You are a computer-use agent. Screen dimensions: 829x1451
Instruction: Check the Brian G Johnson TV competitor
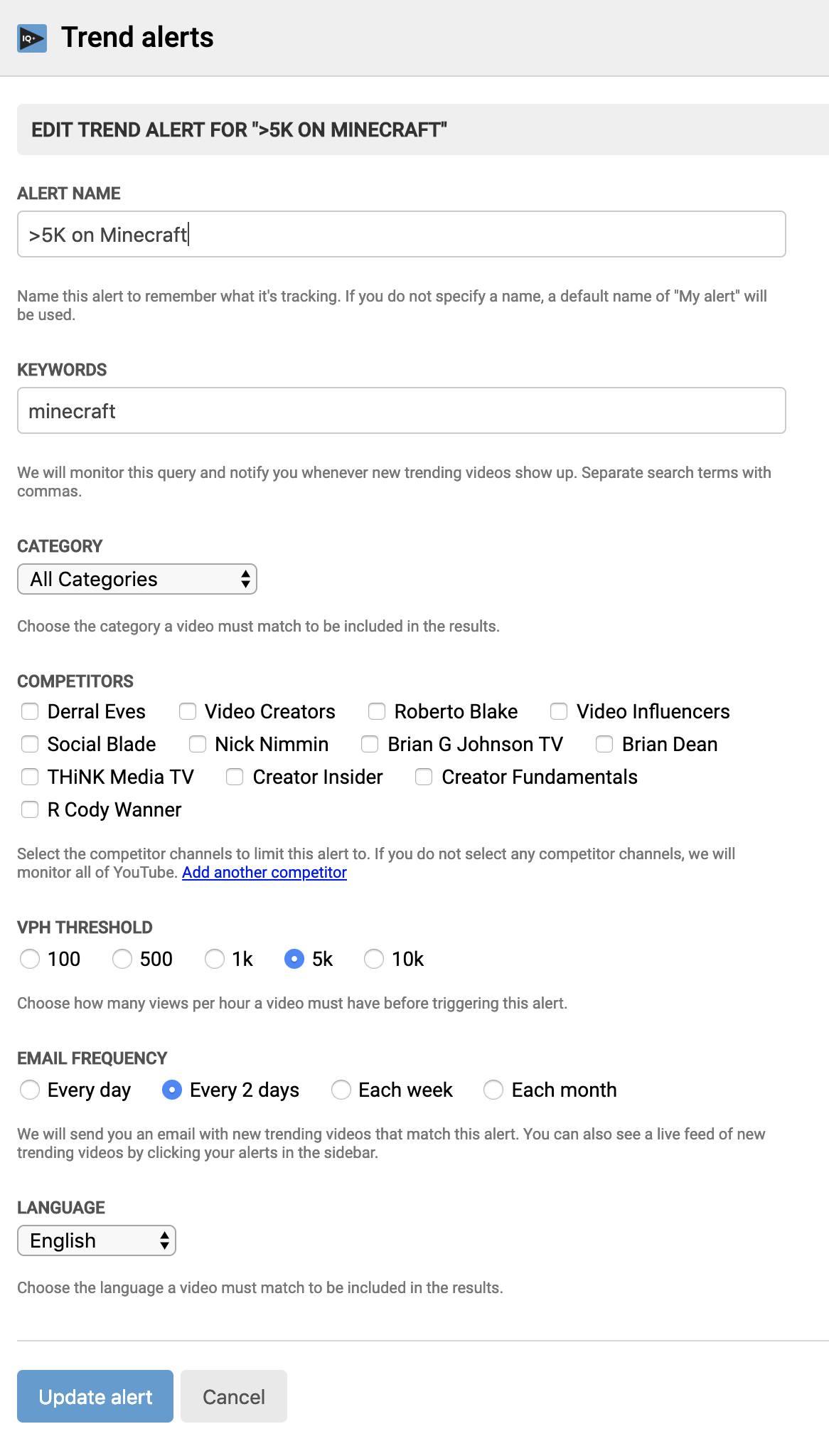coord(370,744)
